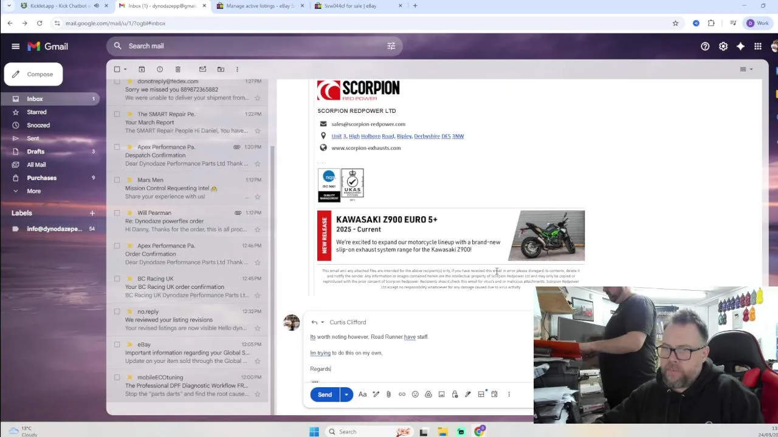778x437 pixels.
Task: Open Sent folder
Action: 33,138
